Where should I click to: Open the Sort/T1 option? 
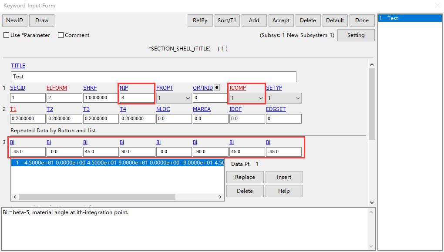227,20
